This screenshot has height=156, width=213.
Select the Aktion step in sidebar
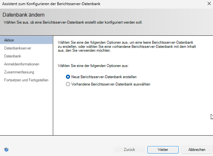pyautogui.click(x=26, y=40)
